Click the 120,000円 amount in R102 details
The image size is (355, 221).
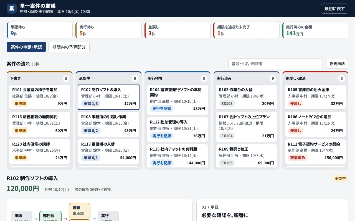(23, 188)
